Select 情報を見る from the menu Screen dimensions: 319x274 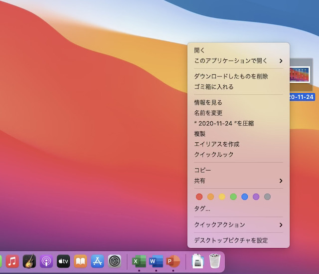pyautogui.click(x=238, y=102)
